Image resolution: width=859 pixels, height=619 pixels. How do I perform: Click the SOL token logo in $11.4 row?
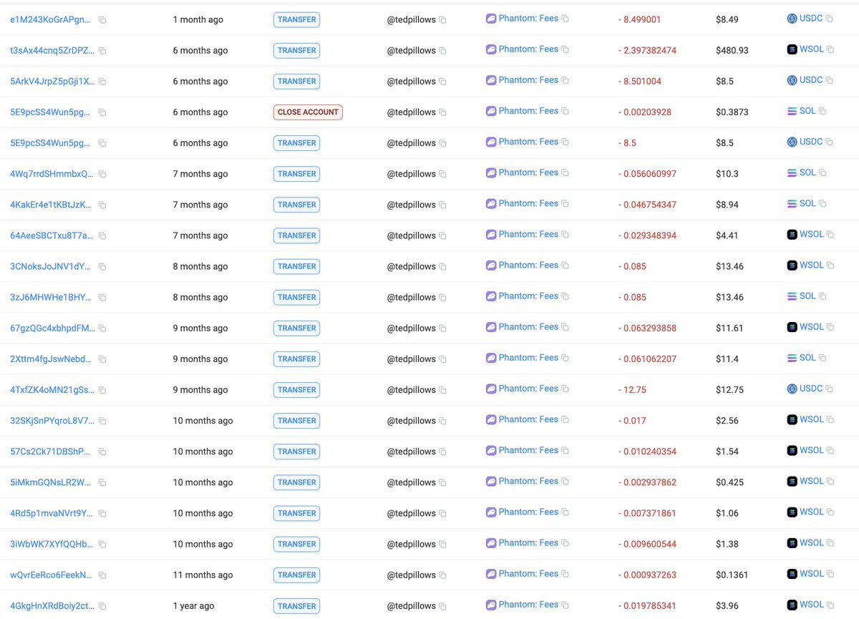[x=792, y=358]
